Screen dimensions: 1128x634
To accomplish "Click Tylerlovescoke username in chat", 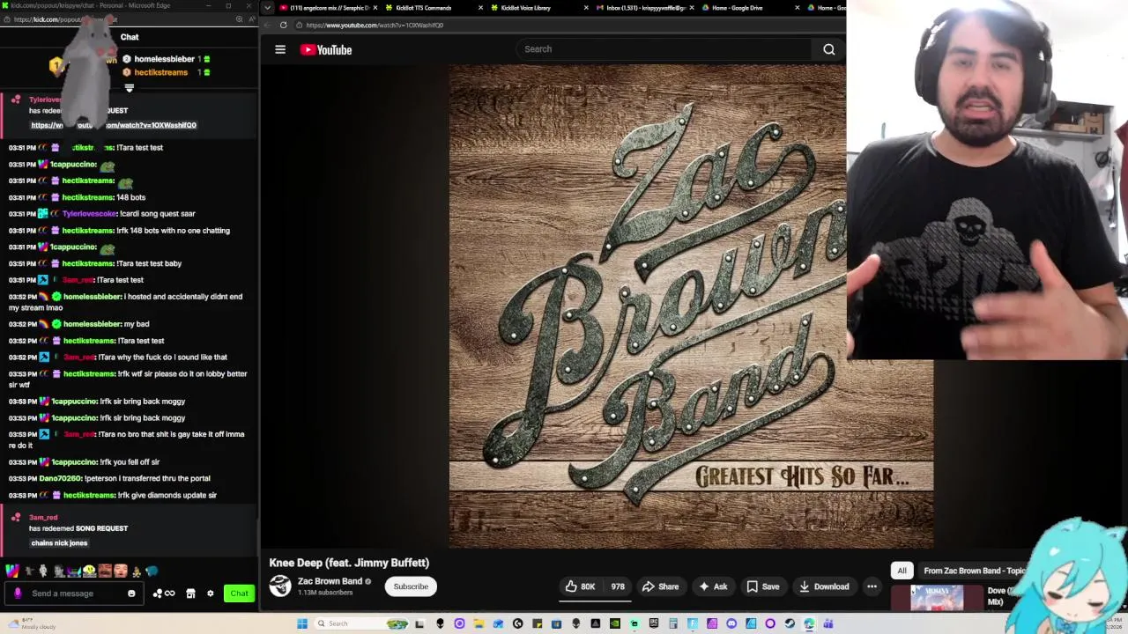I will pyautogui.click(x=89, y=214).
